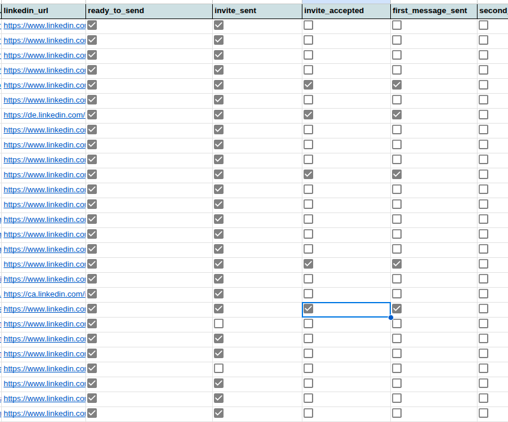Click the fill handle of the selected cell
This screenshot has width=508, height=422.
click(390, 317)
